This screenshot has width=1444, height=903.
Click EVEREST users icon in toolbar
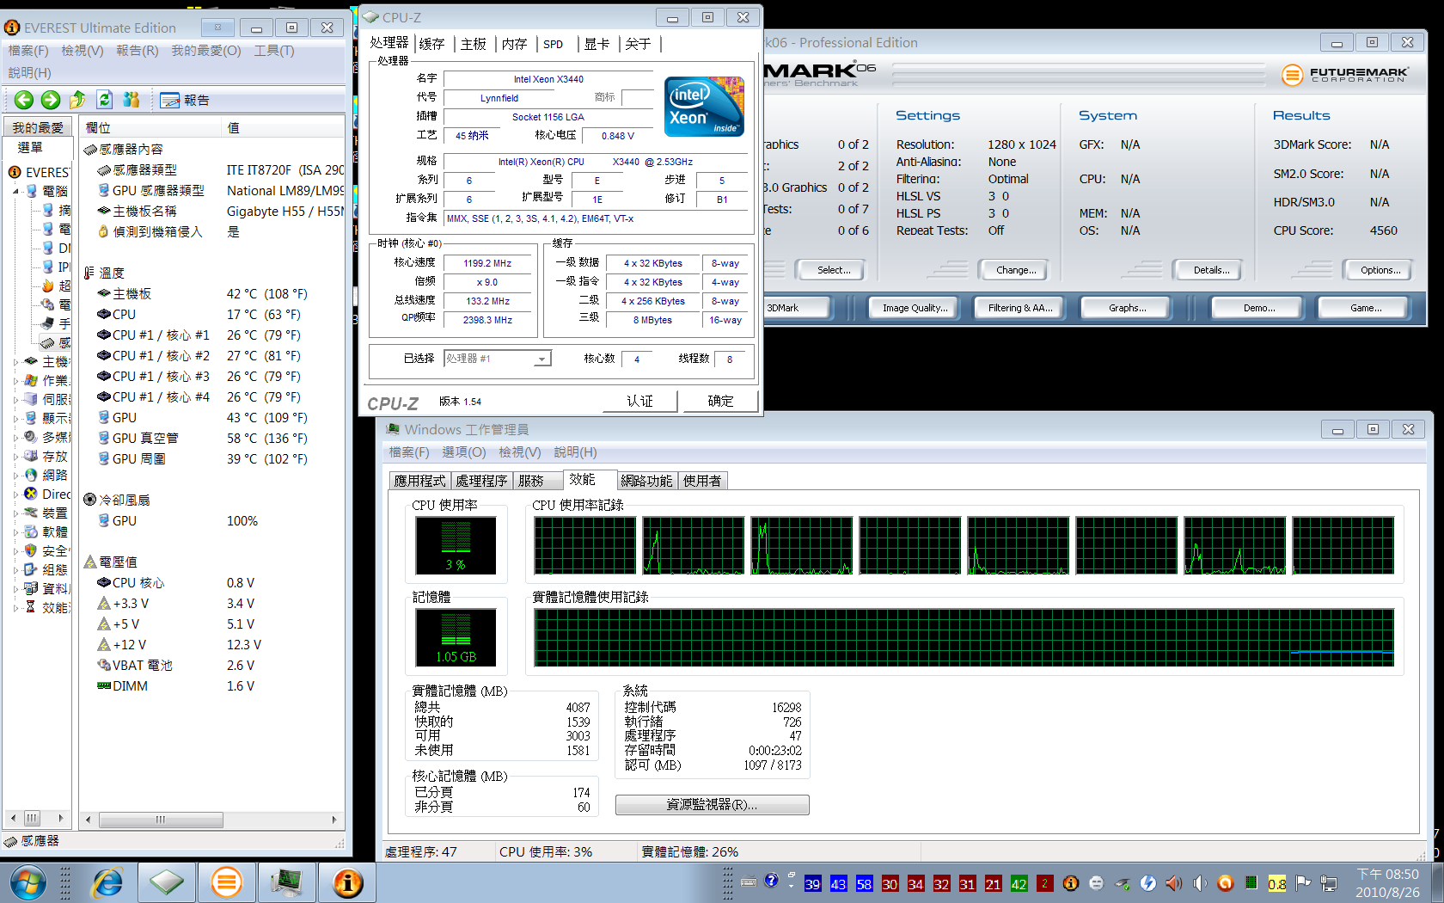point(131,100)
